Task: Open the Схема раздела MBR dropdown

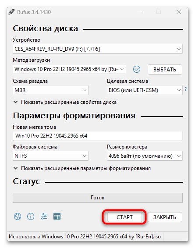Action: [x=50, y=90]
